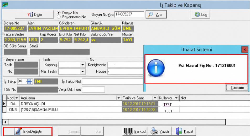Image resolution: width=250 pixels, height=137 pixels.
Task: Click the Vergi Öd. Türü input field
Action: click(93, 89)
